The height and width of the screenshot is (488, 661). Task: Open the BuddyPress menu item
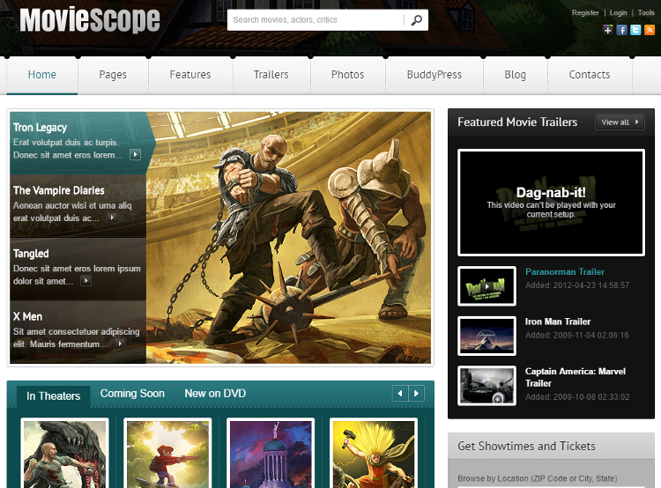coord(434,75)
